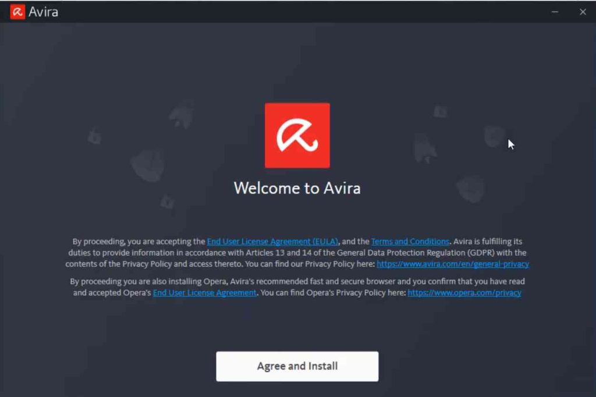This screenshot has width=596, height=397.
Task: Open the opera.com/privacy link
Action: [464, 293]
